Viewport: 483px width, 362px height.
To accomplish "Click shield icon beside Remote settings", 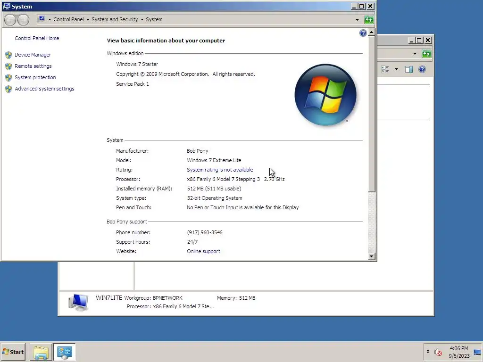I will [x=8, y=66].
